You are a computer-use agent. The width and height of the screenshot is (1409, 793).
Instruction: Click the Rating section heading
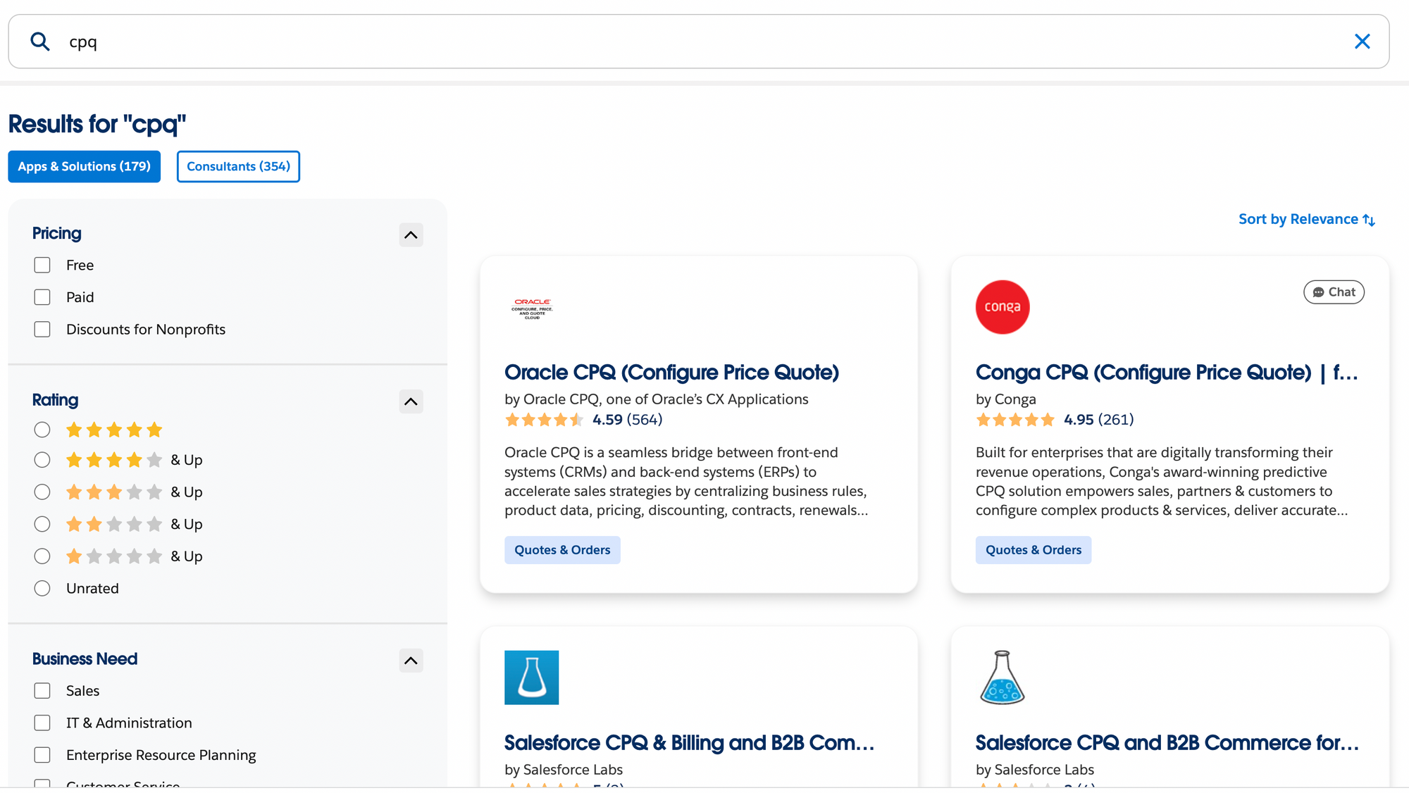55,400
